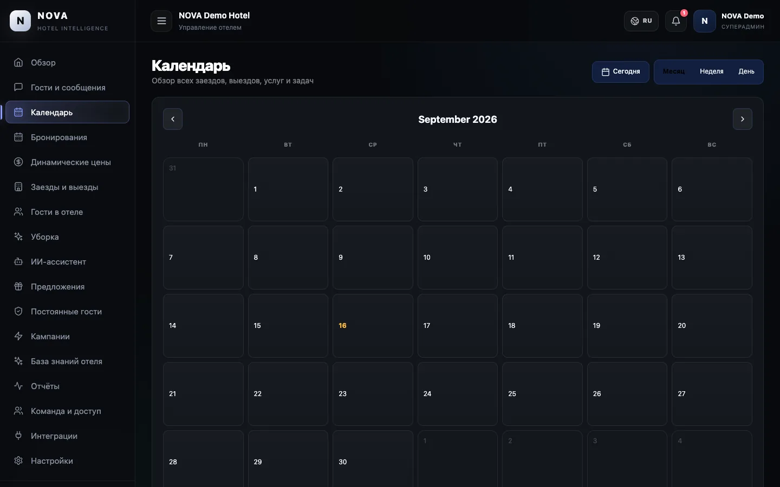Switch to Месяц view tab
This screenshot has width=780, height=487.
point(674,71)
